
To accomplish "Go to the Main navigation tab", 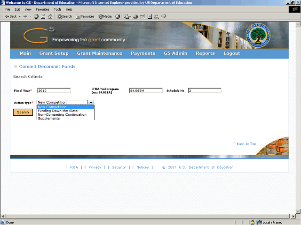I will (x=25, y=53).
